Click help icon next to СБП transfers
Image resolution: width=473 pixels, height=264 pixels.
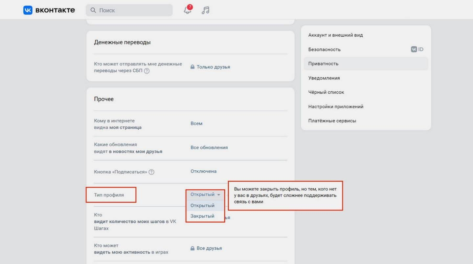pos(147,71)
